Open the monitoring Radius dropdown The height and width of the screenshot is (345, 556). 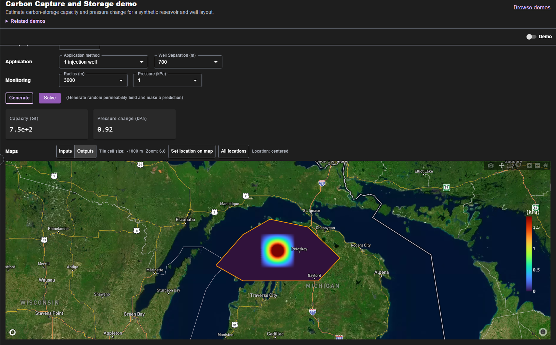pos(93,80)
